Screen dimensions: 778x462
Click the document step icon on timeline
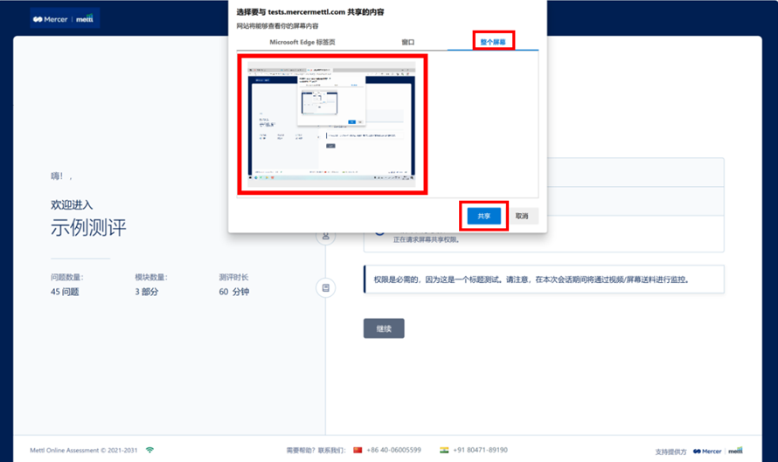click(x=326, y=287)
